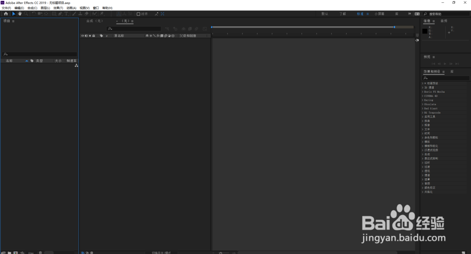This screenshot has width=471, height=254.
Task: Select the Rotation tool
Action: [x=33, y=14]
